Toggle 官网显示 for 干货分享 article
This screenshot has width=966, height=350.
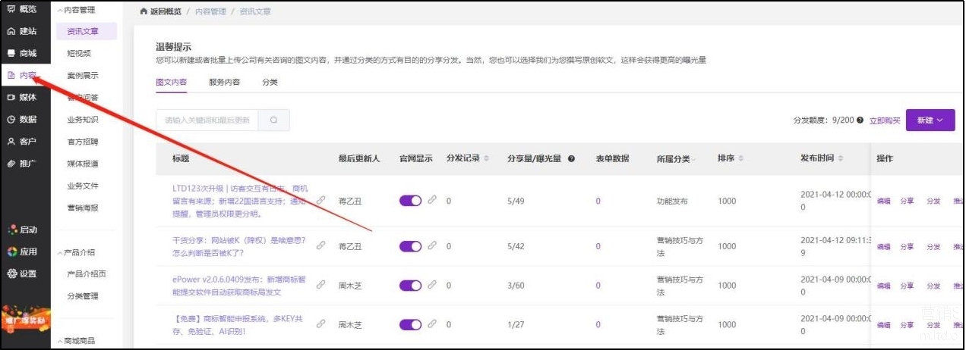410,246
